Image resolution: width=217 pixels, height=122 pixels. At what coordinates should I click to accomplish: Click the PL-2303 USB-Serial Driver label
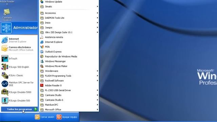[58, 90]
